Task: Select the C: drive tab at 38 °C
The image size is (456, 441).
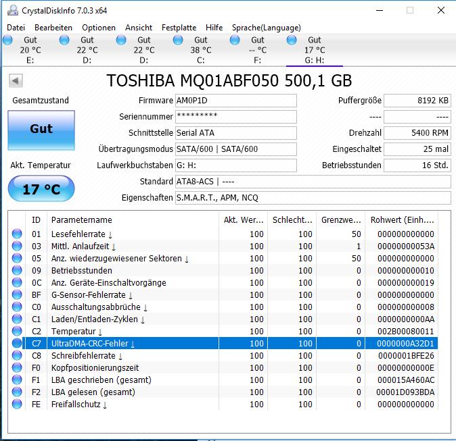Action: click(201, 50)
